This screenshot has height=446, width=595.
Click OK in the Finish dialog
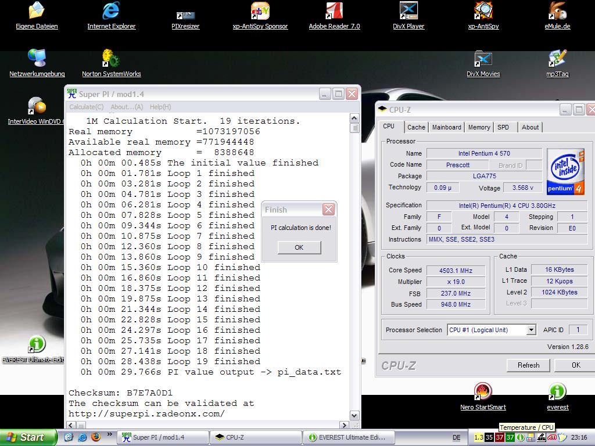[x=299, y=247]
